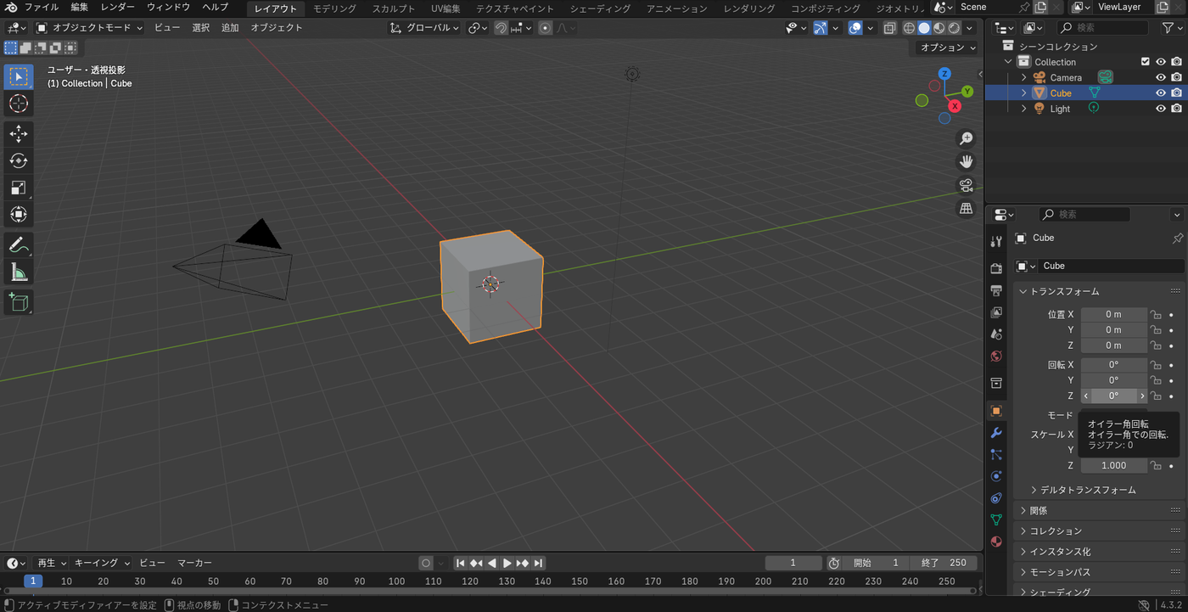Open the World properties tab
Viewport: 1188px width, 612px height.
(996, 357)
